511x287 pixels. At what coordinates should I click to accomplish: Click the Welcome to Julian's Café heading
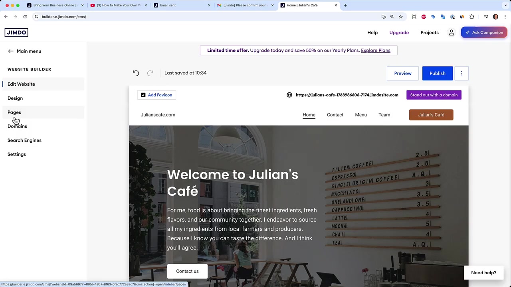232,183
